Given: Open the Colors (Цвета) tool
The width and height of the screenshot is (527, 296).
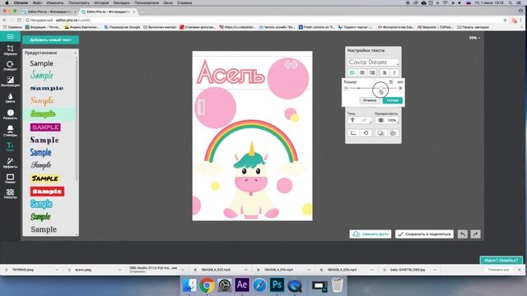Looking at the screenshot, I should pyautogui.click(x=10, y=98).
